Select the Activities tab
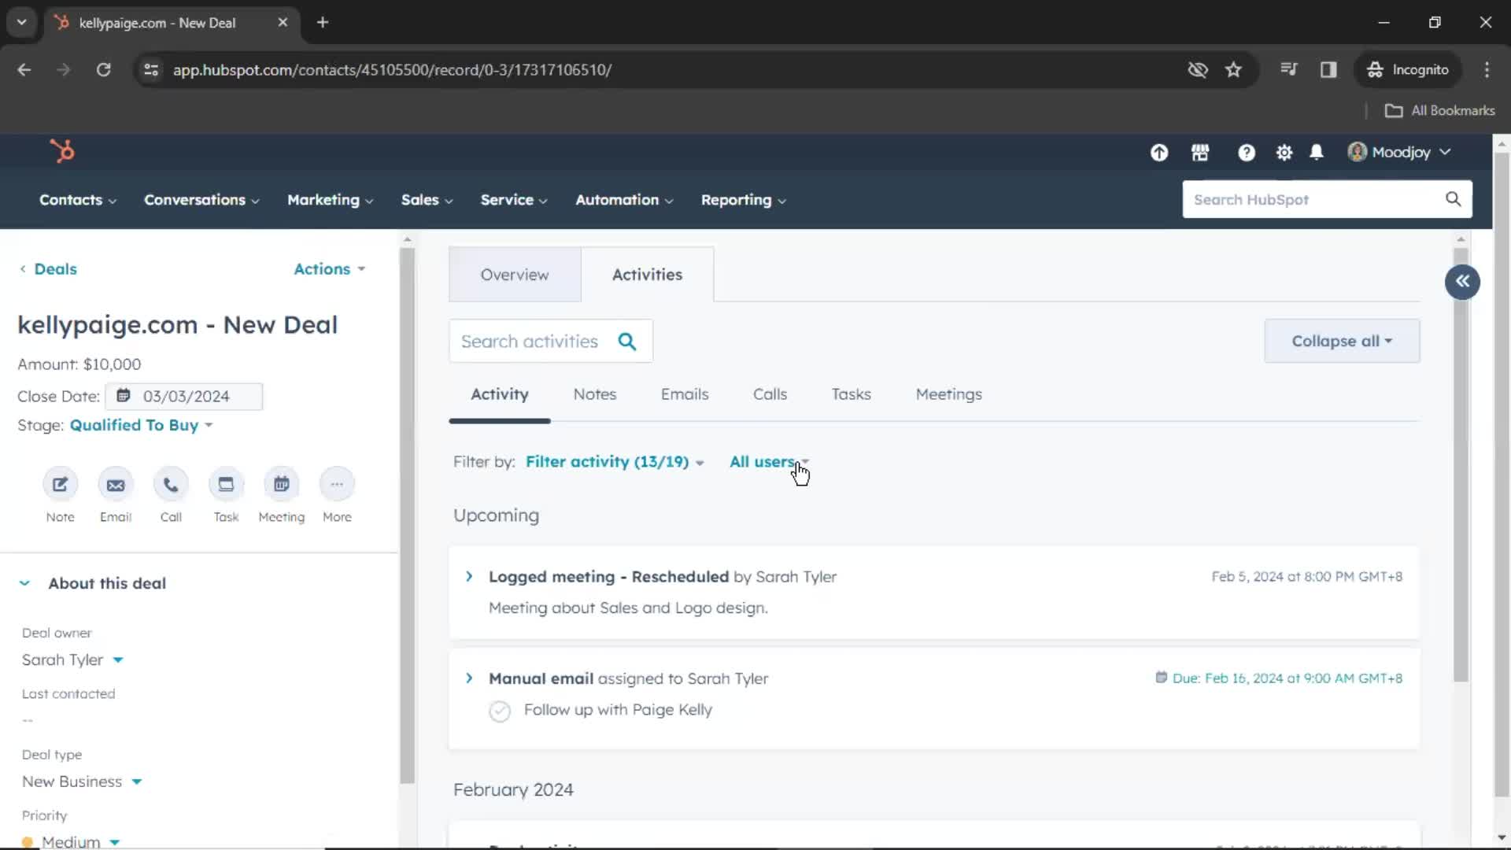This screenshot has height=850, width=1511. (647, 275)
